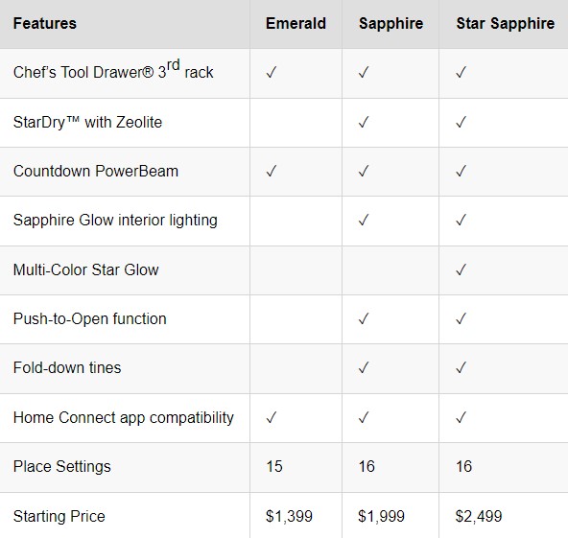Click the Multi-Color Star Glow feature label
Screen dimensions: 568x538
pyautogui.click(x=85, y=270)
